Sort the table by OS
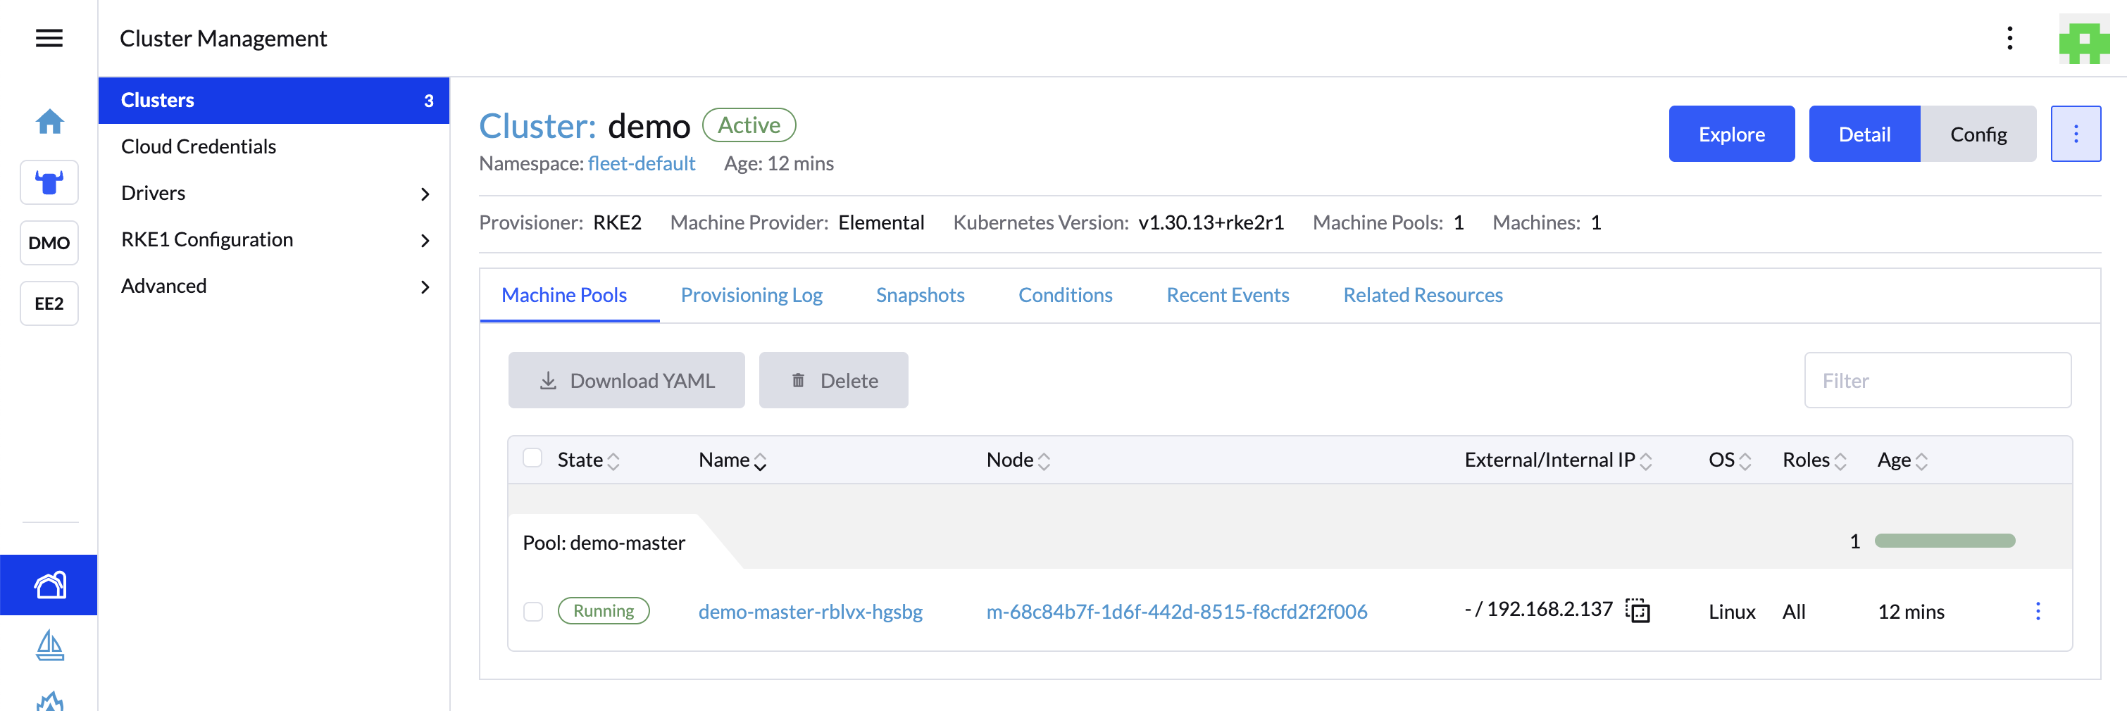Screen dimensions: 2127x711 coord(1730,460)
